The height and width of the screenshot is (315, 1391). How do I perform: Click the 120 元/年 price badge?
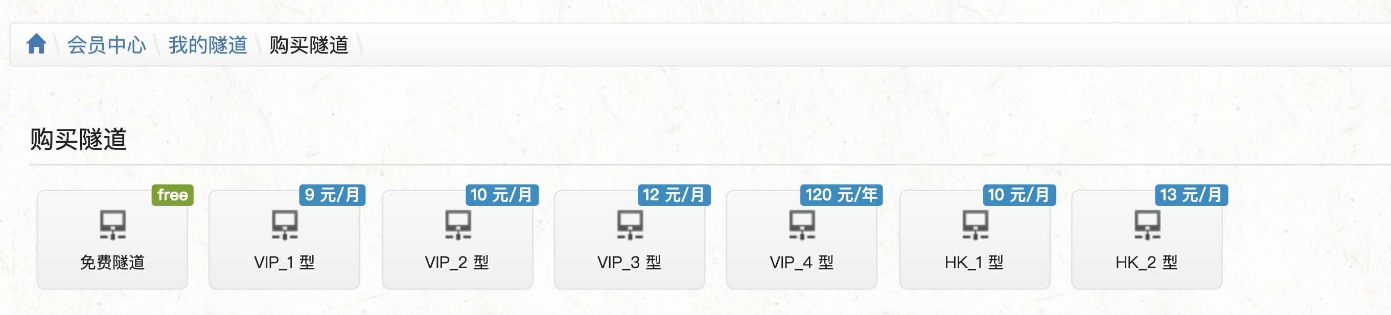coord(841,195)
